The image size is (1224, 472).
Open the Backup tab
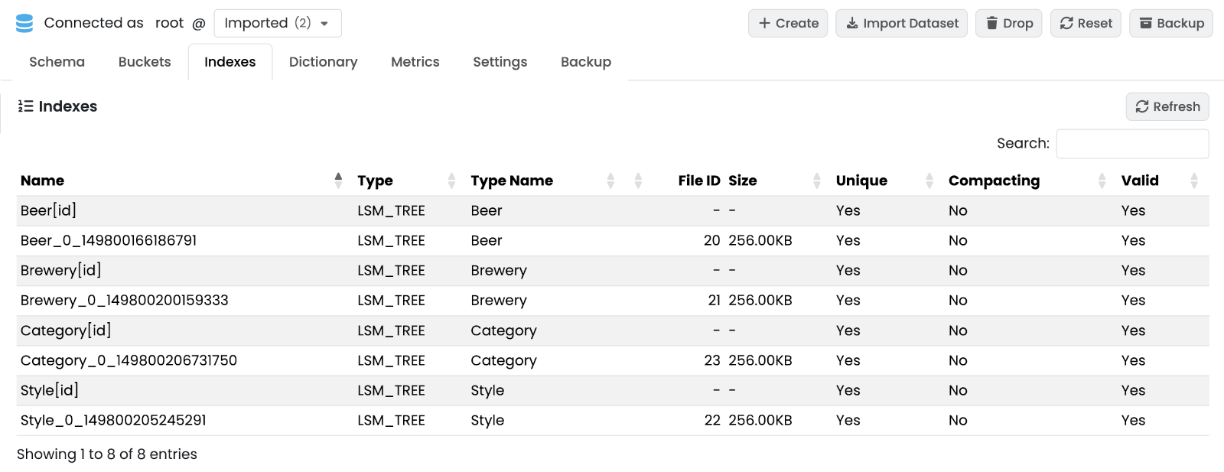[586, 62]
